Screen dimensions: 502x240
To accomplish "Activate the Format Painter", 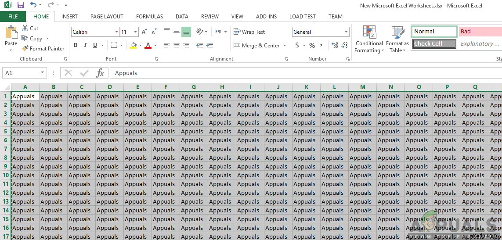I will pyautogui.click(x=43, y=49).
